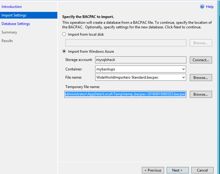Go to Import Settings page
The height and width of the screenshot is (174, 220).
[14, 15]
